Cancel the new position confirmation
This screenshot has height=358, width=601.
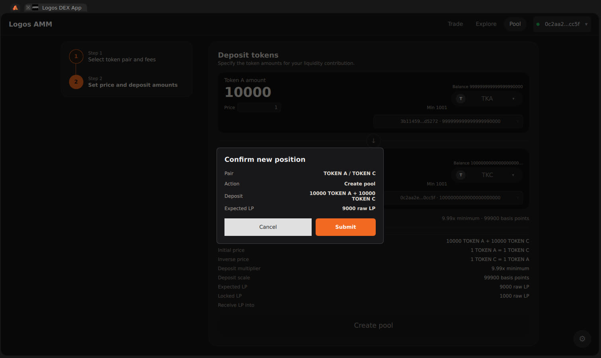coord(268,227)
